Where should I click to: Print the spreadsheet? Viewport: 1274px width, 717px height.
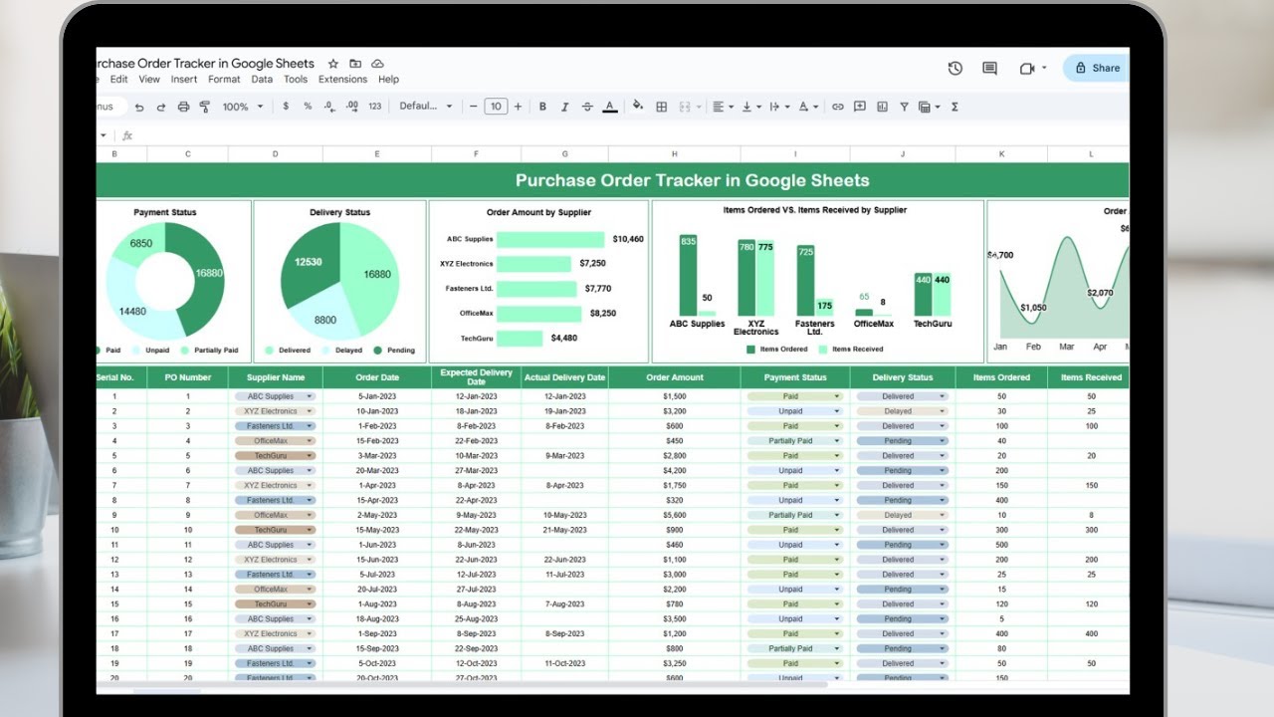[x=183, y=107]
